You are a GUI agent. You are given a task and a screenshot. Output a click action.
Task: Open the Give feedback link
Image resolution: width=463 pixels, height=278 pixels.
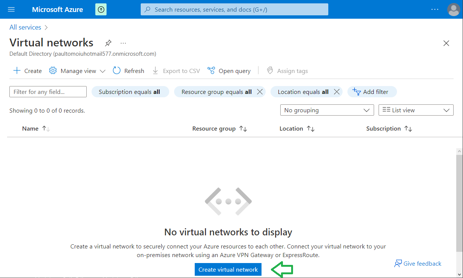[418, 263]
